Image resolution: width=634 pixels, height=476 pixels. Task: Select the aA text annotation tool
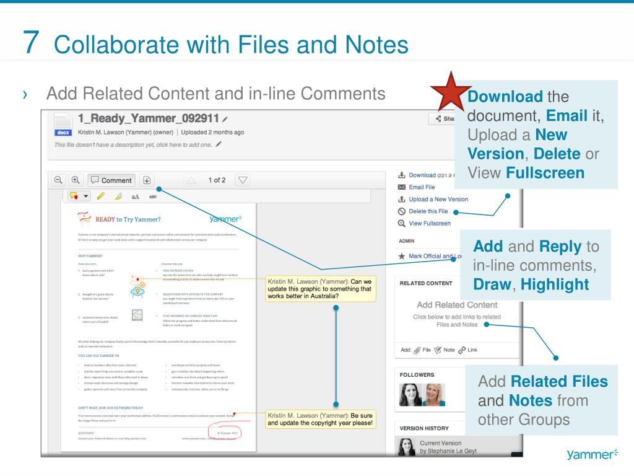[x=136, y=196]
